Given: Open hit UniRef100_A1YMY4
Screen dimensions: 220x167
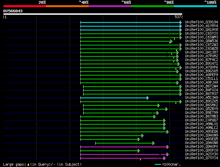Looking at the screenshot, I should [x=201, y=26].
